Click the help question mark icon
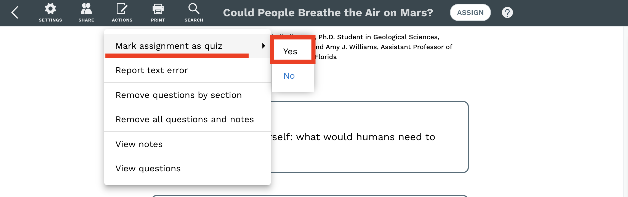This screenshot has width=628, height=197. coord(507,13)
